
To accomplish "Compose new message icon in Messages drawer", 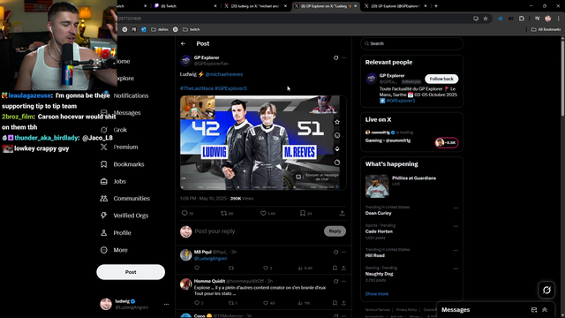I will tap(534, 310).
